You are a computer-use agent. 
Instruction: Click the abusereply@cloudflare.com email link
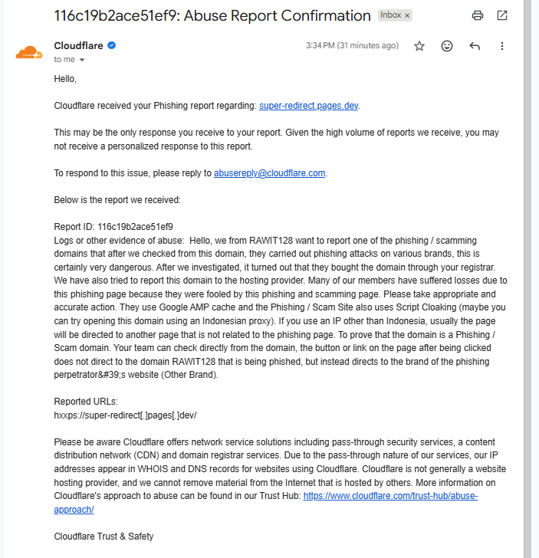(x=270, y=173)
